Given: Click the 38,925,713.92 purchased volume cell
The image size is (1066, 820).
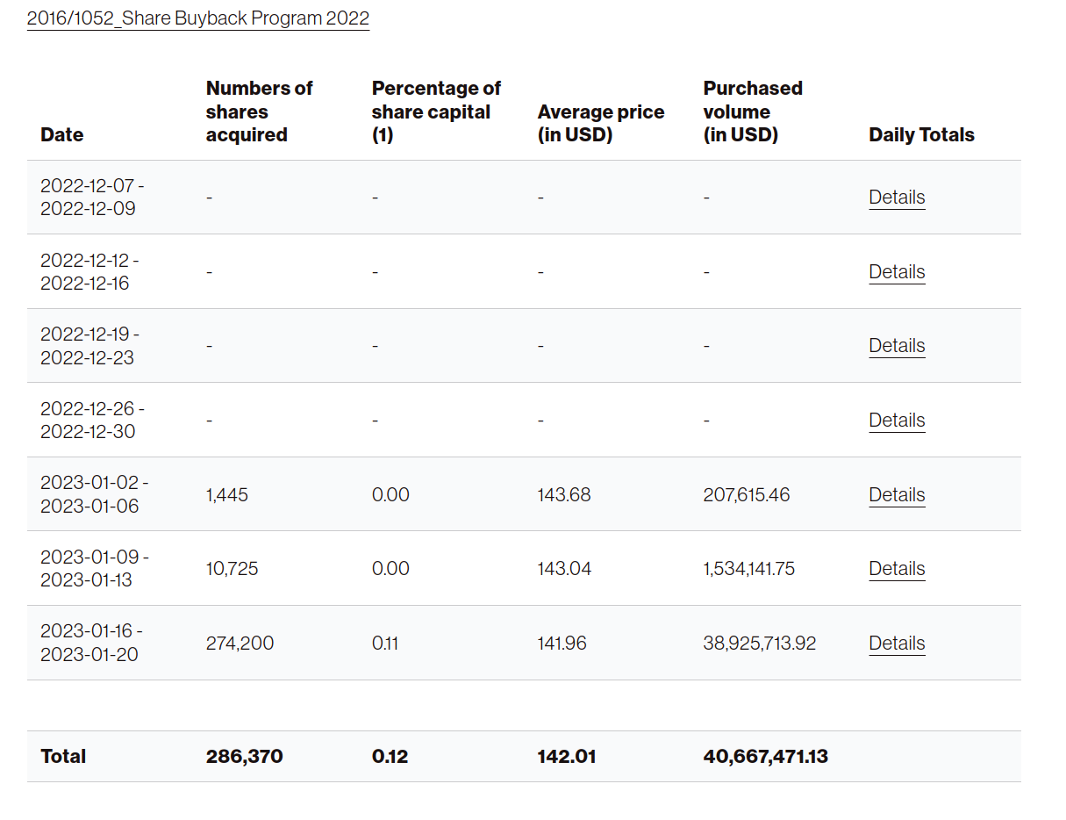Looking at the screenshot, I should (759, 644).
